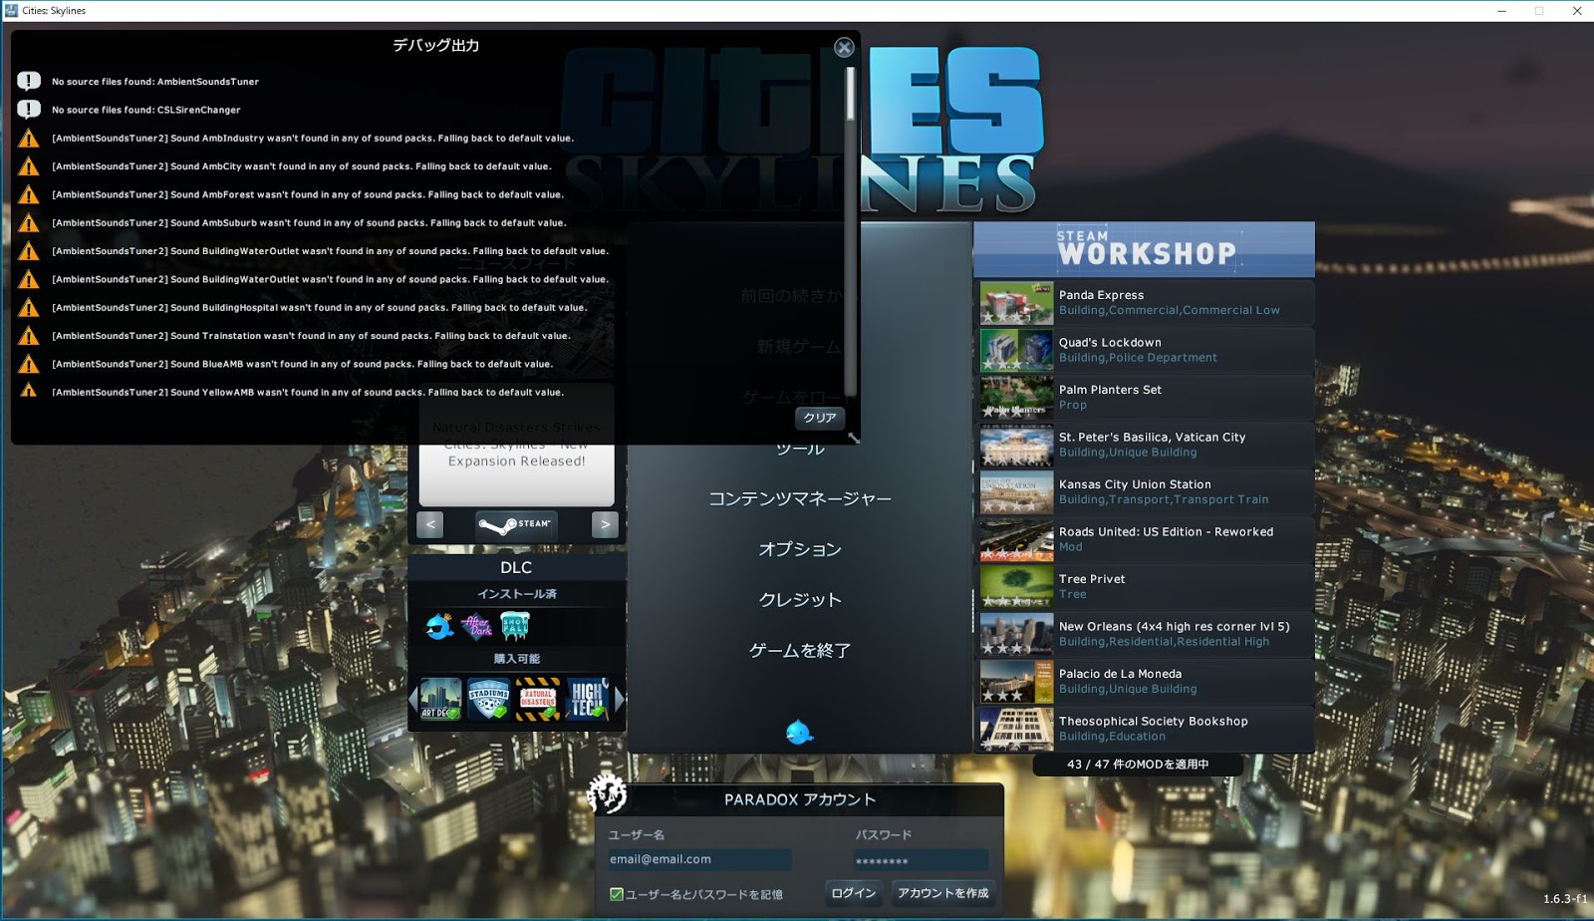Click the Snowfall DLC icon
The width and height of the screenshot is (1594, 921).
click(515, 626)
